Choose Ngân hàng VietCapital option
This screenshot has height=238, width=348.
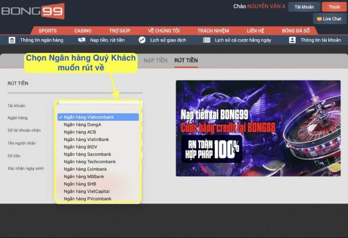coord(98,191)
